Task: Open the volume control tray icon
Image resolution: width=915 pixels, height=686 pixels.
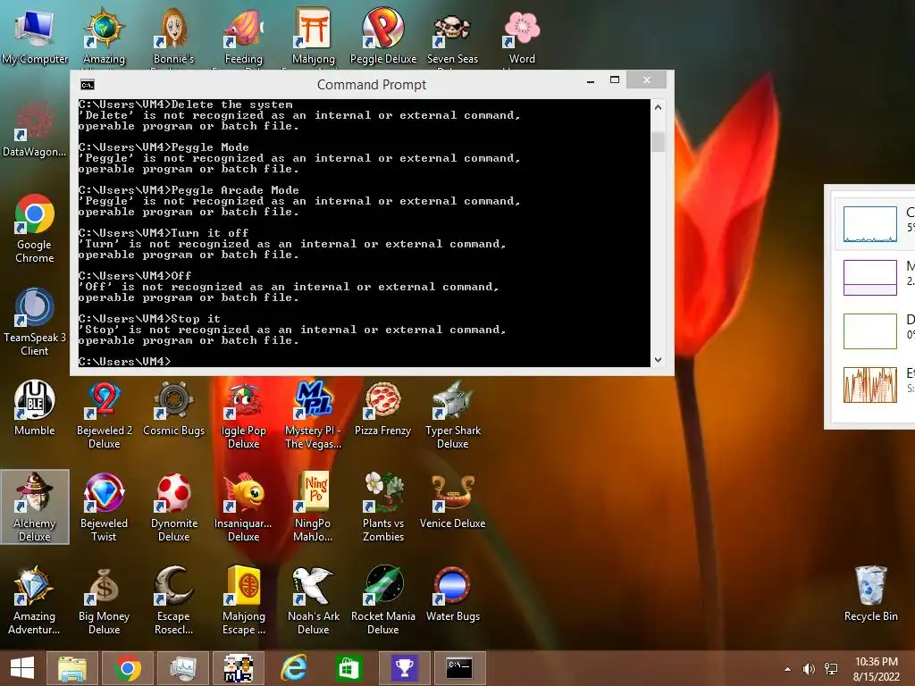Action: pos(809,669)
